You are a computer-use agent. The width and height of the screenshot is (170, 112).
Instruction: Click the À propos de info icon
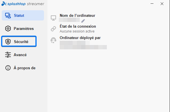(x=8, y=68)
